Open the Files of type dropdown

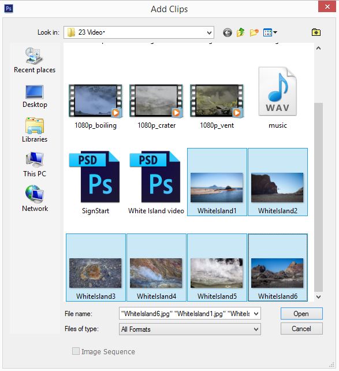(190, 329)
